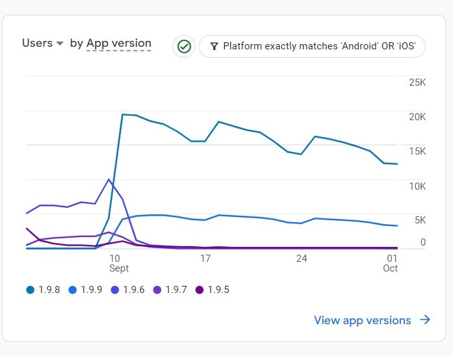Select the 17 date tick on the x-axis
Image resolution: width=453 pixels, height=356 pixels.
206,259
